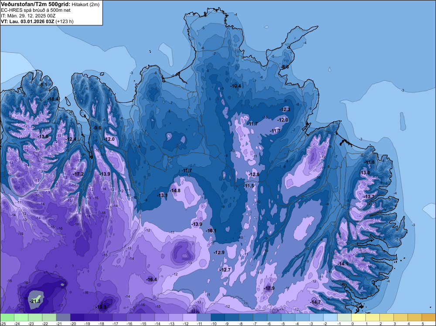The image size is (436, 326).
Task: Click the -12.4 station temperature
Action: 71,139
